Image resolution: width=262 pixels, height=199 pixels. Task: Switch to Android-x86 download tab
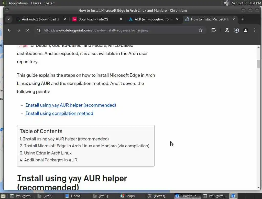41,19
